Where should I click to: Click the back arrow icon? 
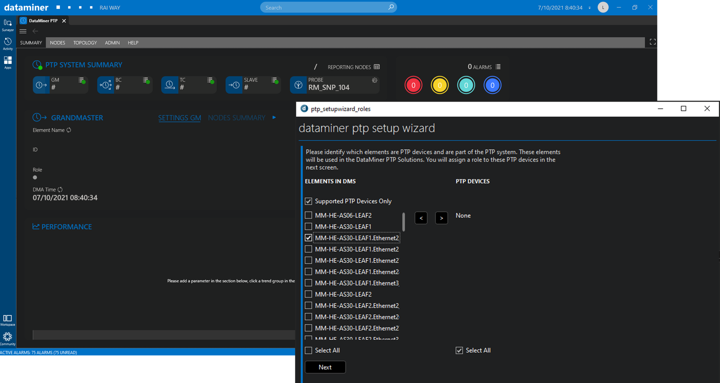pyautogui.click(x=35, y=31)
